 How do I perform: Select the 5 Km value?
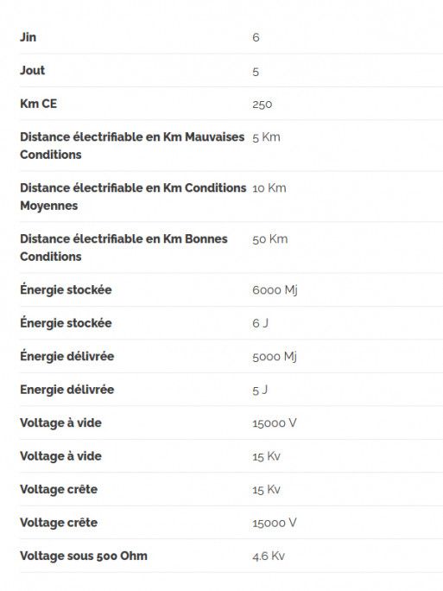[x=266, y=137]
